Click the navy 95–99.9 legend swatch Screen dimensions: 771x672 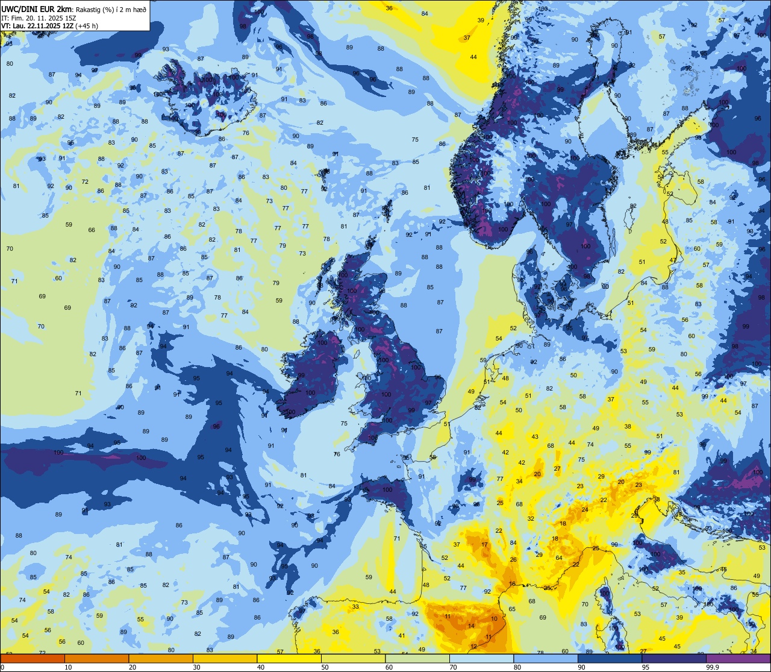(x=674, y=658)
